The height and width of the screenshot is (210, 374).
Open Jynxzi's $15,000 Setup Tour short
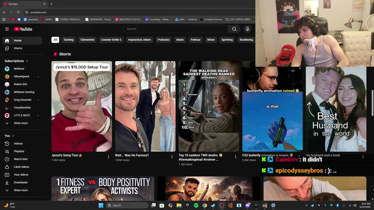(x=82, y=106)
